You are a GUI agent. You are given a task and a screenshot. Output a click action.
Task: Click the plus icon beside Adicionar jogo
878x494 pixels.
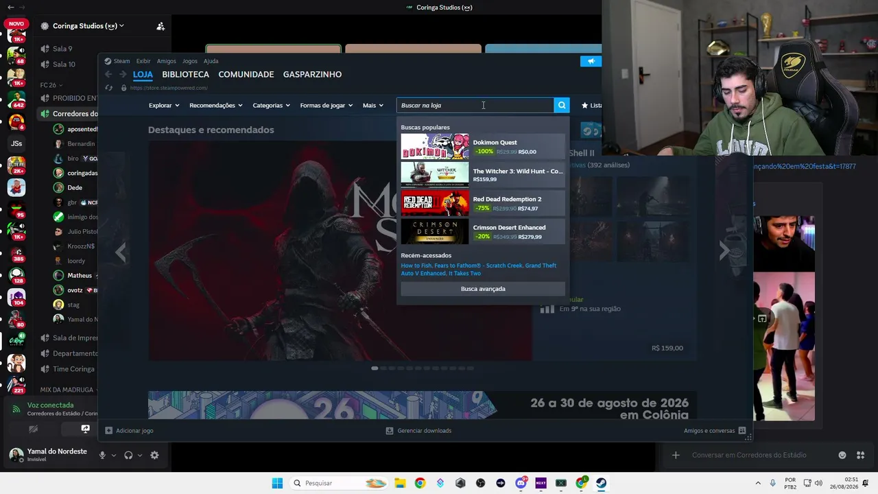108,431
